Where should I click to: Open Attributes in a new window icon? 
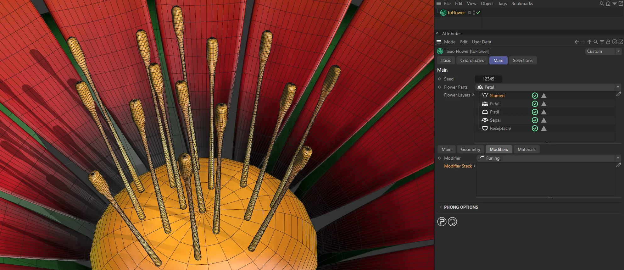coord(621,42)
